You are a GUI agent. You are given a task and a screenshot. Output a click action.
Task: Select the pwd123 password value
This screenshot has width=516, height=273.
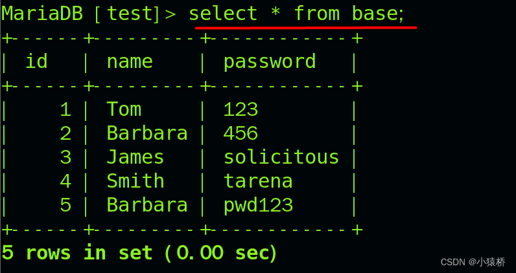(258, 206)
